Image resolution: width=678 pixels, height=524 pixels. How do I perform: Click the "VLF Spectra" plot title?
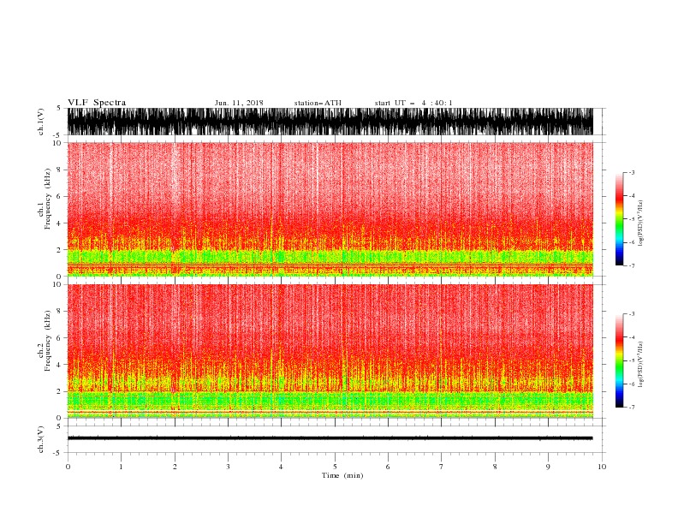97,103
